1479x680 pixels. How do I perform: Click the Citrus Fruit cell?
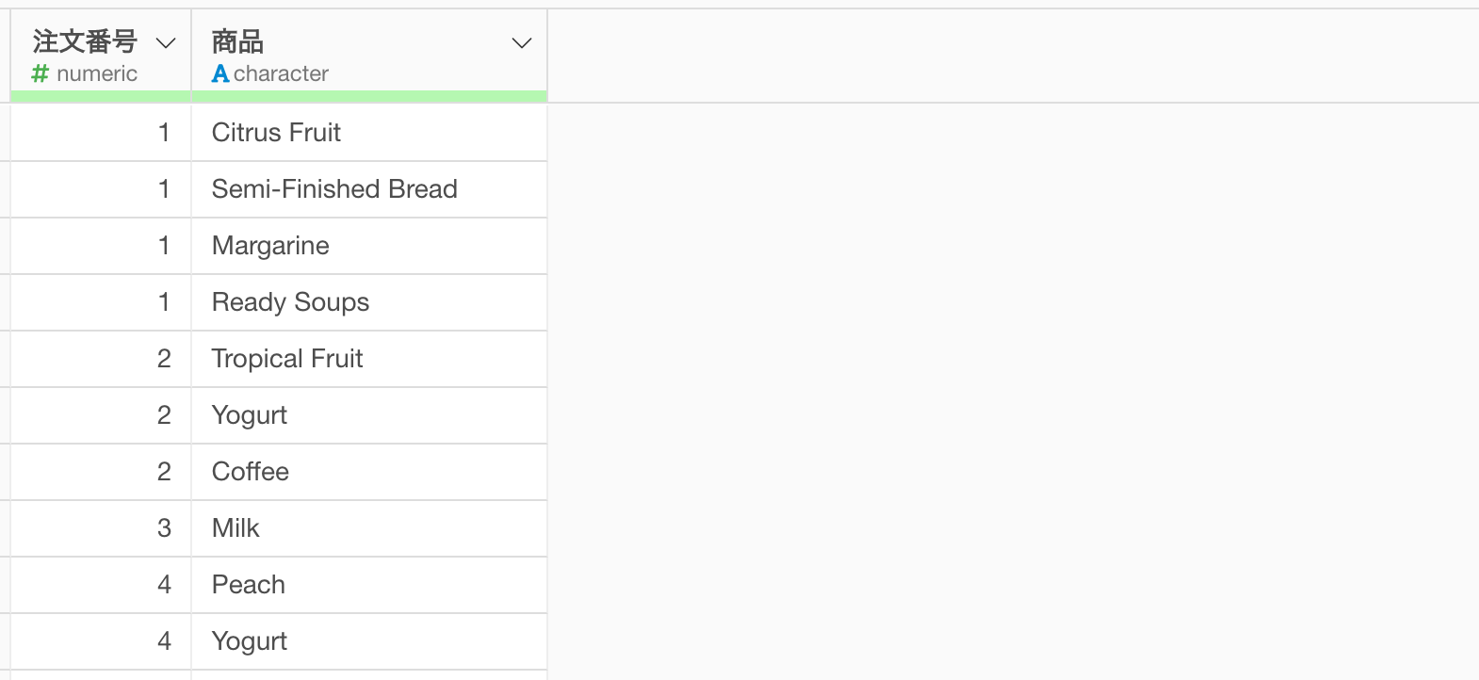pyautogui.click(x=369, y=133)
